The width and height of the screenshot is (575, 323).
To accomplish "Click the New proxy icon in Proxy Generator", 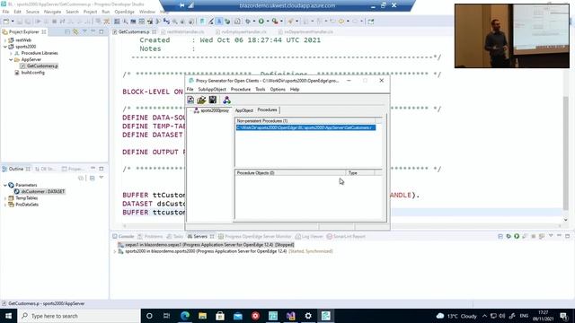I will tap(190, 100).
